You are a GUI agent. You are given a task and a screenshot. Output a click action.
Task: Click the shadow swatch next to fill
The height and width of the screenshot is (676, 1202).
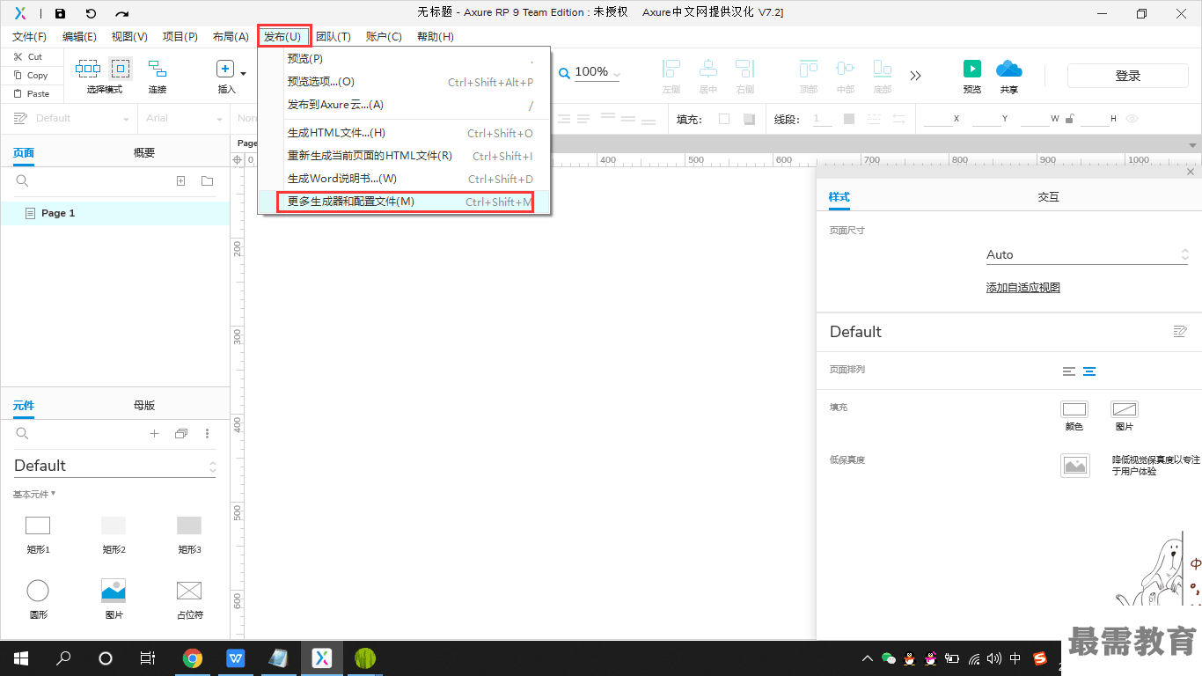[749, 119]
